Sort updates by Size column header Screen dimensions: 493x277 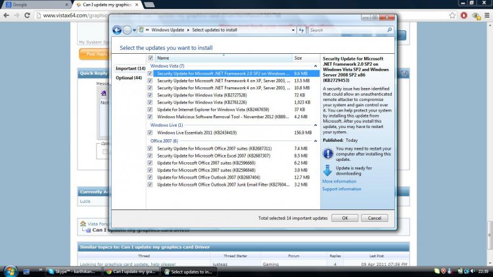[x=306, y=58]
